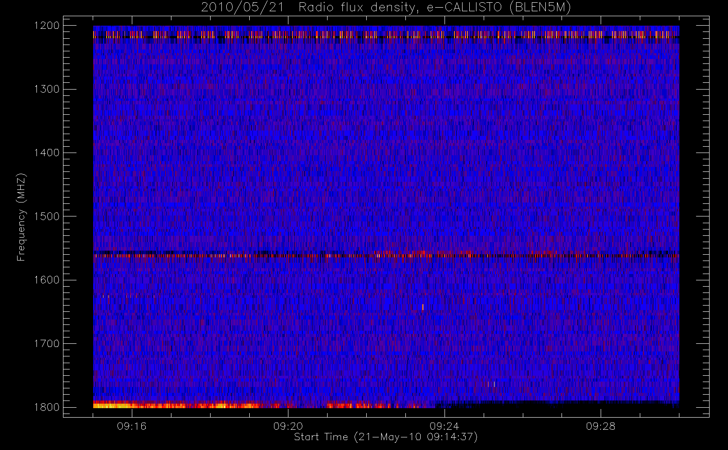Image resolution: width=728 pixels, height=450 pixels.
Task: Select the 1400 frequency axis label
Action: click(x=47, y=153)
